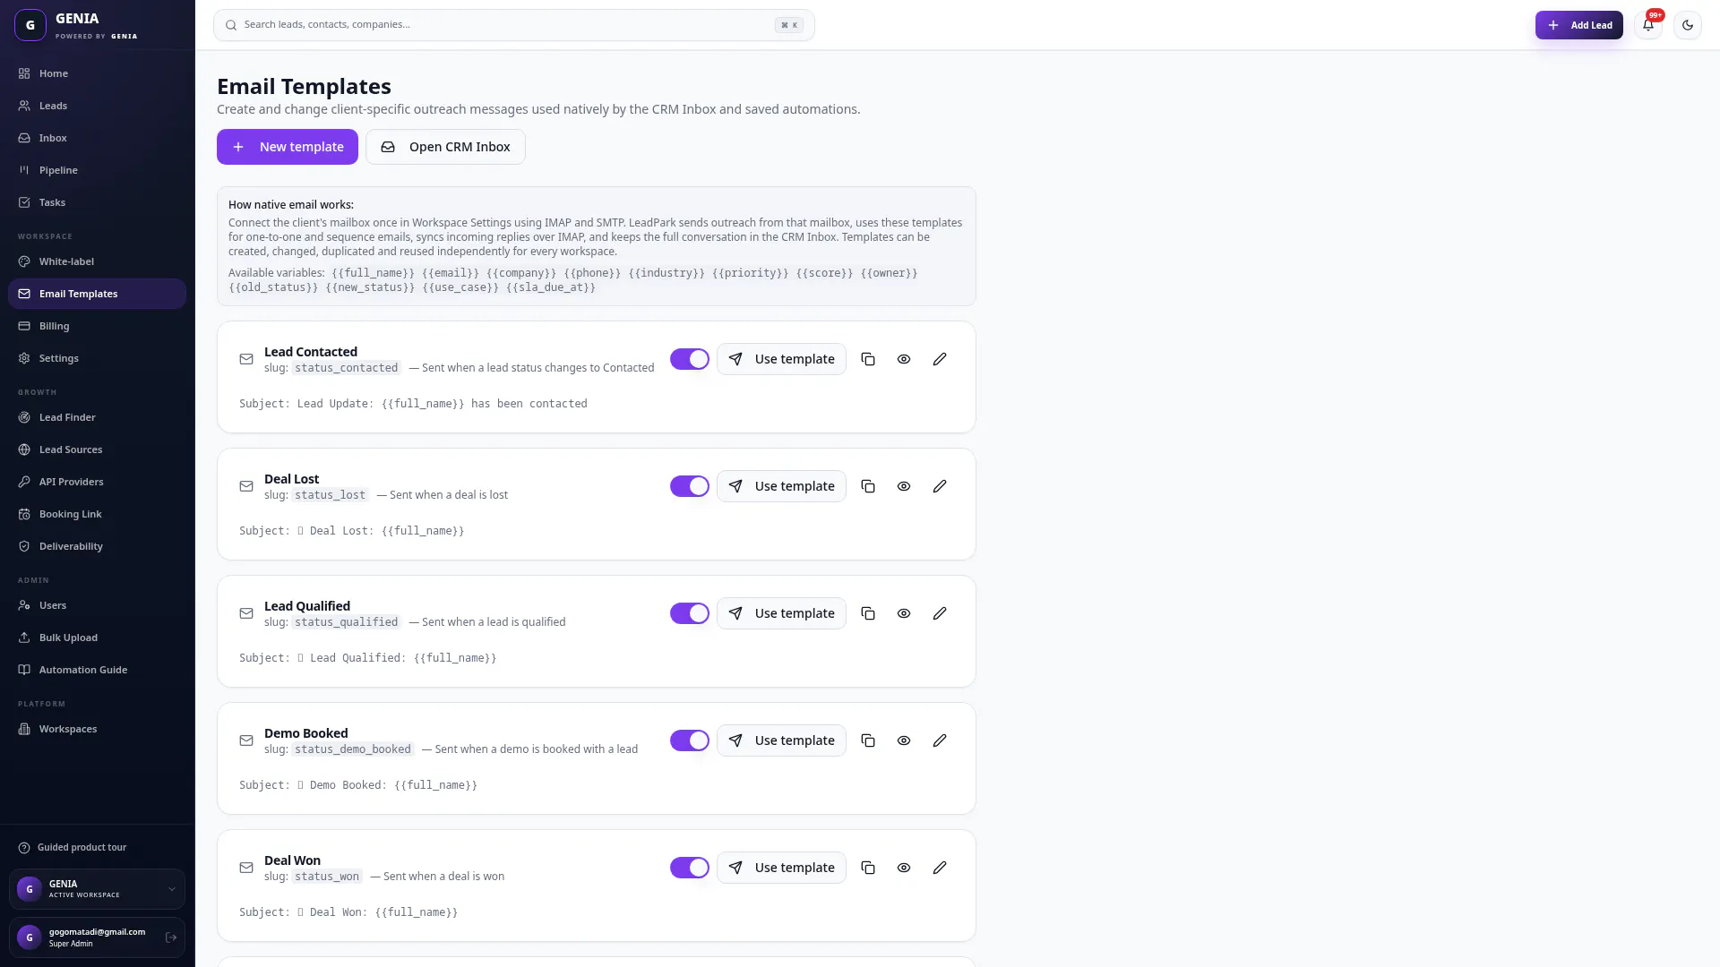Edit the Deal Won template

[x=940, y=868]
